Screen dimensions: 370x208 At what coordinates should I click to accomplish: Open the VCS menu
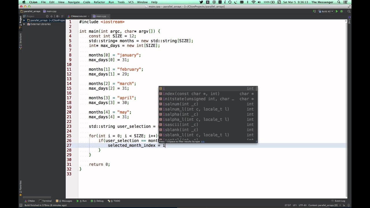pos(131,2)
